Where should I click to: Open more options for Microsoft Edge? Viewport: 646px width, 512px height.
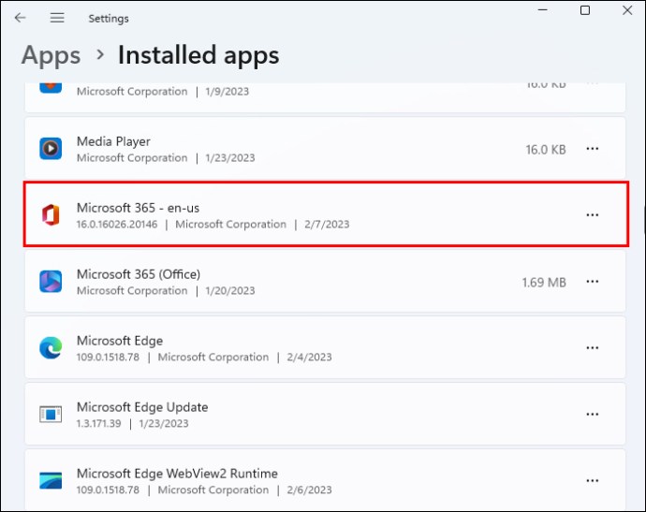[x=592, y=348]
